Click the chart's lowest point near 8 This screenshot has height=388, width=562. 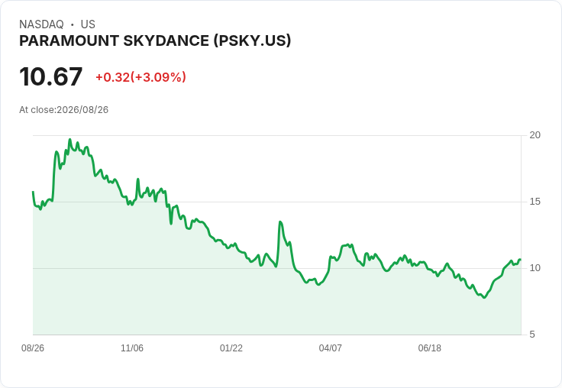point(484,297)
